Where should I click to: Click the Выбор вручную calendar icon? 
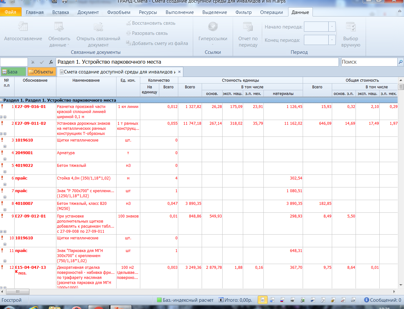[350, 27]
